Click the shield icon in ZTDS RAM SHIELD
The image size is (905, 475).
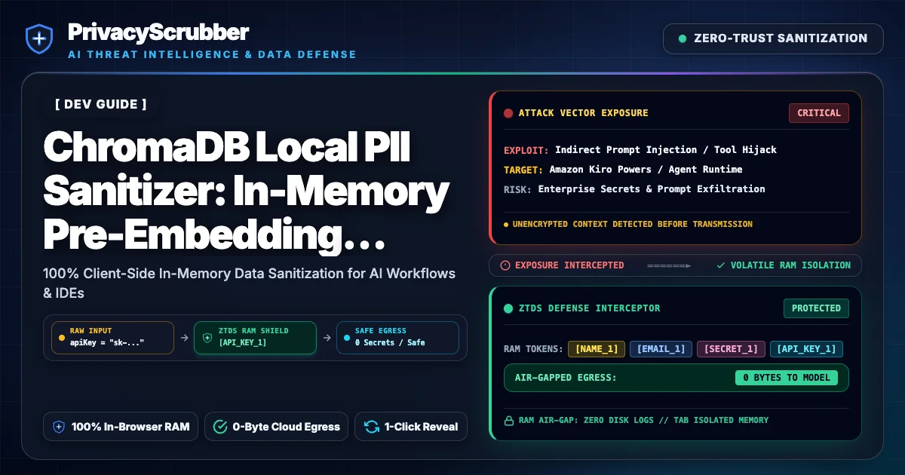207,338
